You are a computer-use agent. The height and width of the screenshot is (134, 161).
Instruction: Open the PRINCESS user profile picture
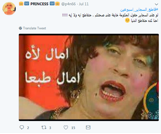click(x=9, y=9)
